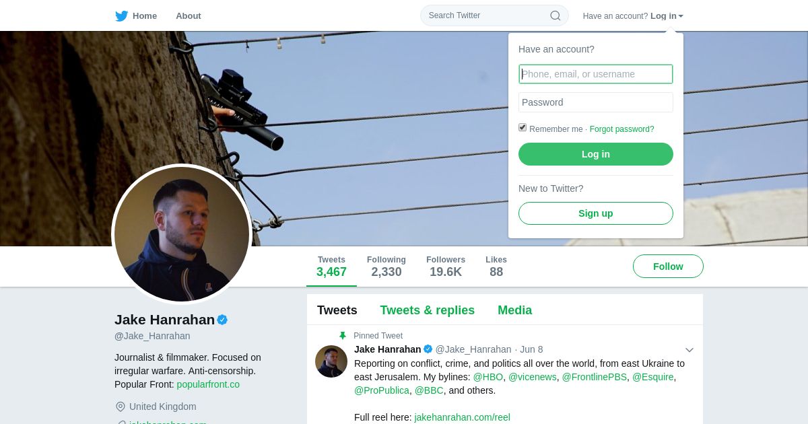Open the About page from navbar
This screenshot has height=424, width=808.
point(189,16)
